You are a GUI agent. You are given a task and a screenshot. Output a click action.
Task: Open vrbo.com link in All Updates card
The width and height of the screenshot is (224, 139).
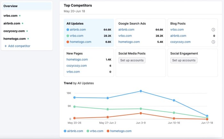76,36
